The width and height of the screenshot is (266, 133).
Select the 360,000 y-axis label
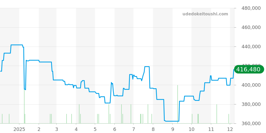251,123
